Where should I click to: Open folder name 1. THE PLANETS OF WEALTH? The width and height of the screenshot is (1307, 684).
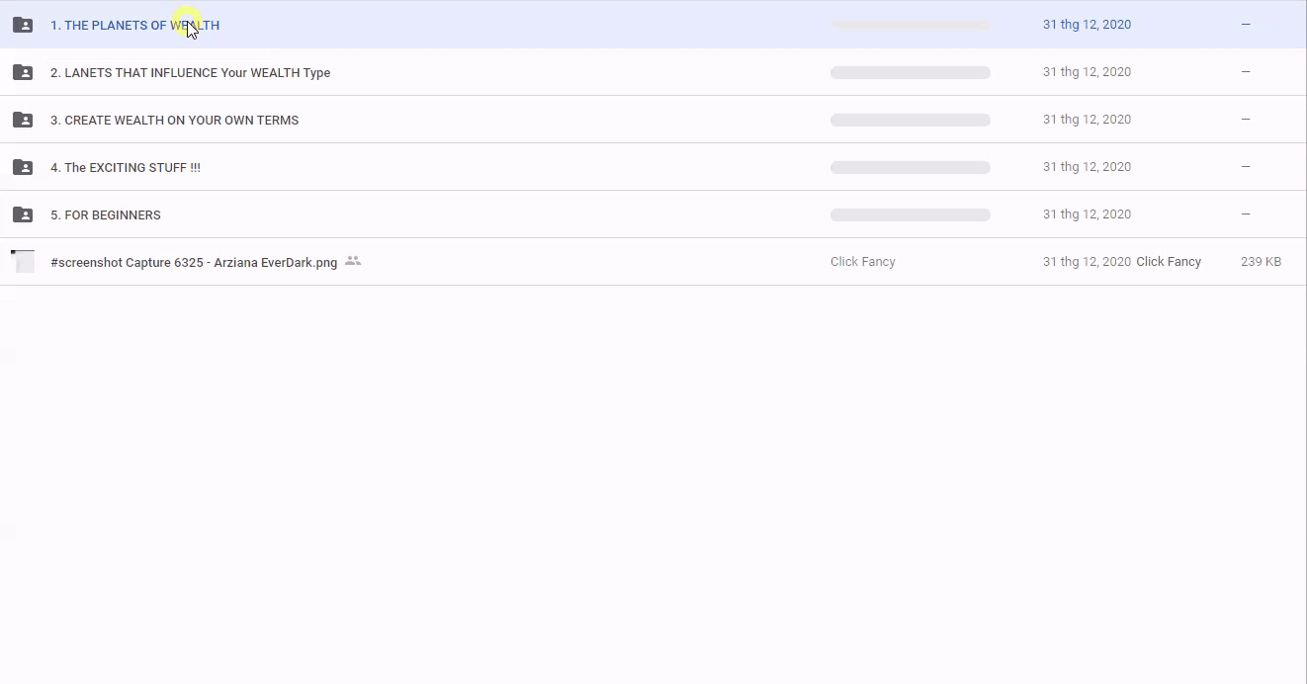click(134, 26)
